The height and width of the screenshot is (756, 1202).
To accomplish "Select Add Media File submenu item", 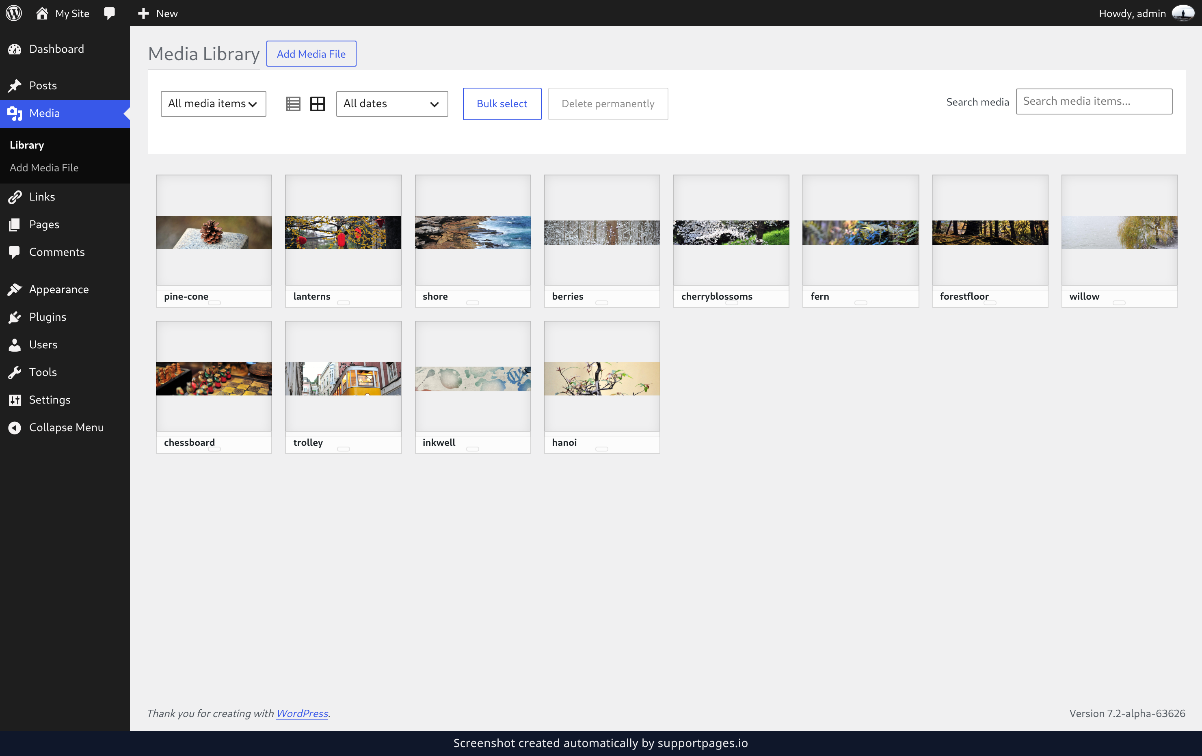I will (44, 168).
